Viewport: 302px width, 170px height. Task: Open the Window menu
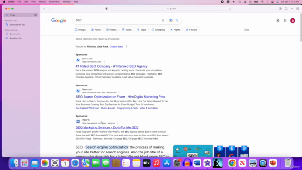tap(67, 2)
